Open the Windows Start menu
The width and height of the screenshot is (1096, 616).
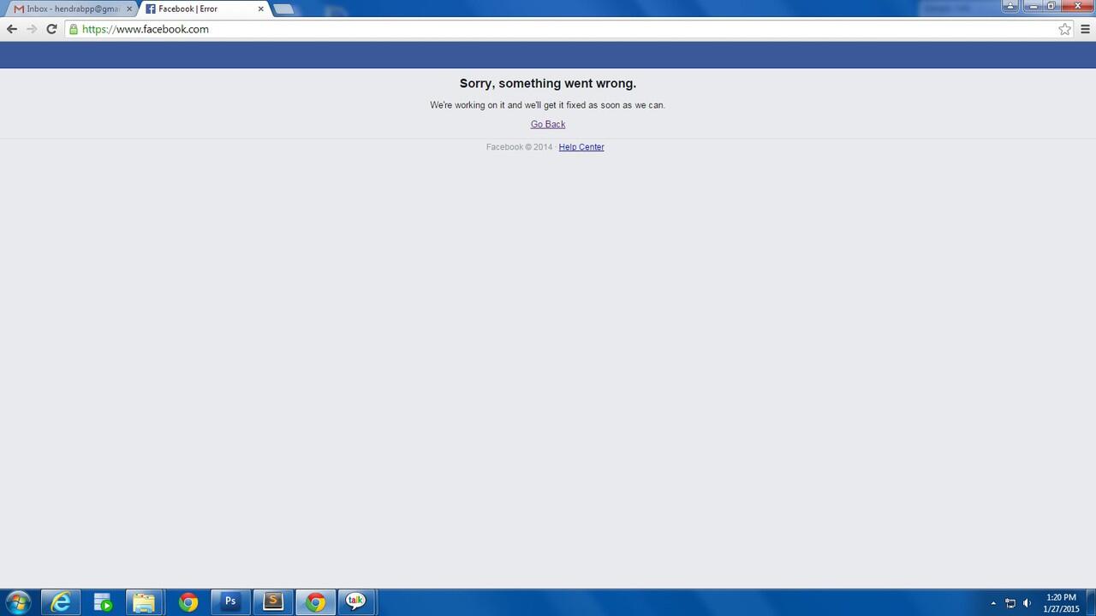(17, 602)
